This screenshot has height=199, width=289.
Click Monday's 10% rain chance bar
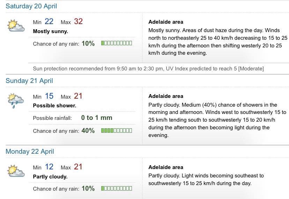(x=117, y=188)
